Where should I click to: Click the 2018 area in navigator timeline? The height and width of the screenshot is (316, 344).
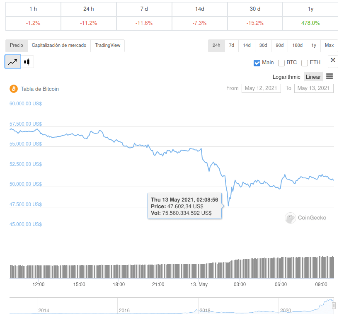coord(205,310)
